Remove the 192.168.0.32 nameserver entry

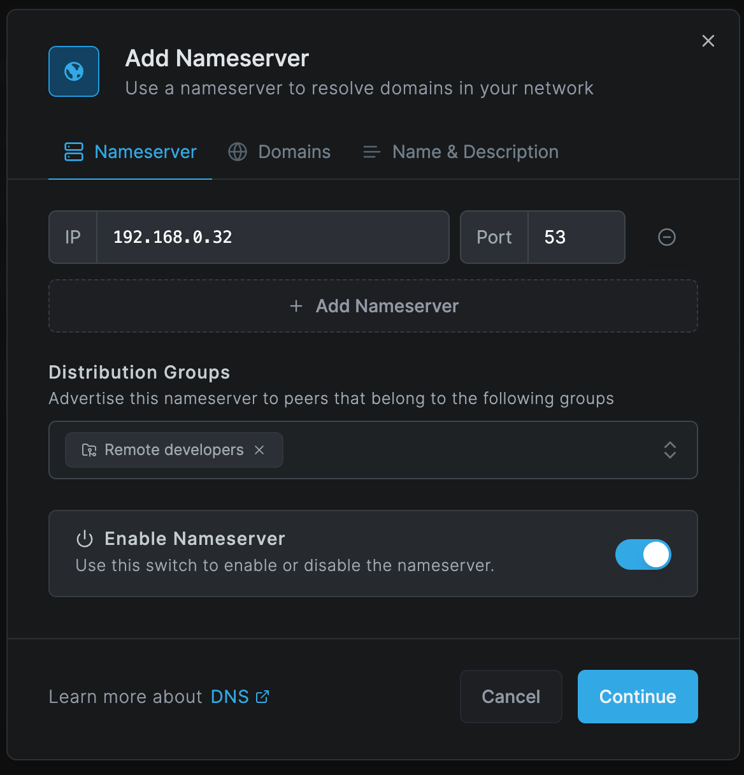[x=666, y=237]
